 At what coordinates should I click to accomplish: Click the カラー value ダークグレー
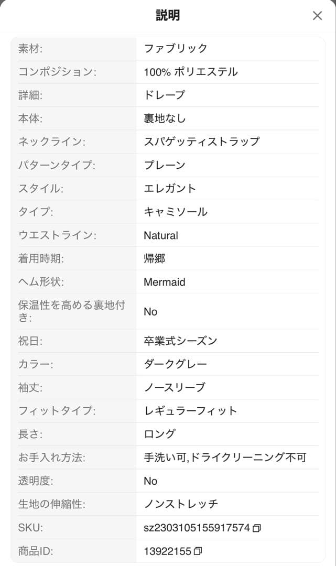[x=176, y=364]
